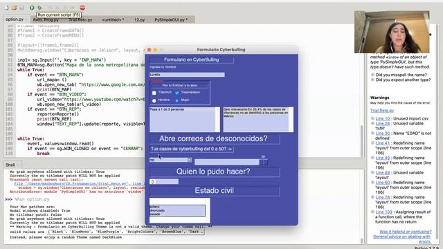This screenshot has width=443, height=249.
Task: Close the Formulario Cyberbulling window
Action: pyautogui.click(x=150, y=50)
